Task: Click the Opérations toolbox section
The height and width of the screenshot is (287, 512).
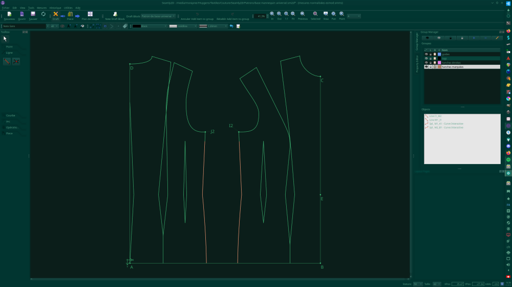Action: (x=11, y=127)
